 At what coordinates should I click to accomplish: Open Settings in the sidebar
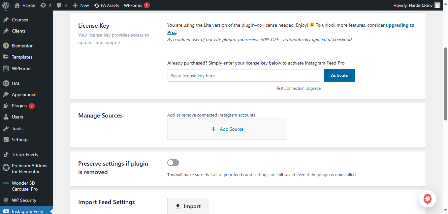point(26,140)
